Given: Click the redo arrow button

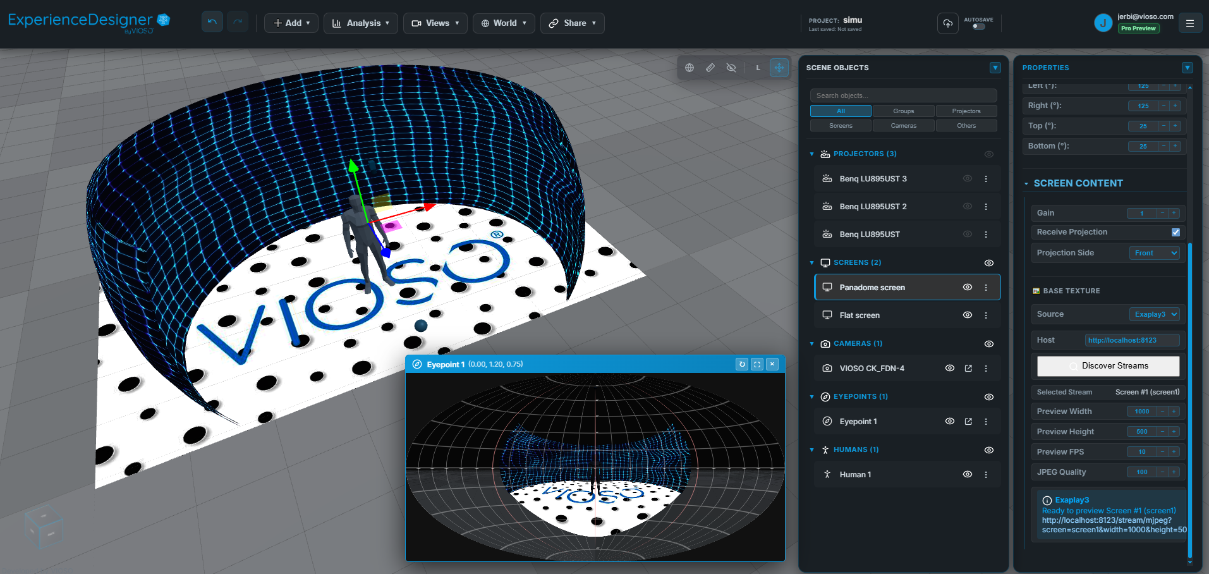Looking at the screenshot, I should point(238,23).
